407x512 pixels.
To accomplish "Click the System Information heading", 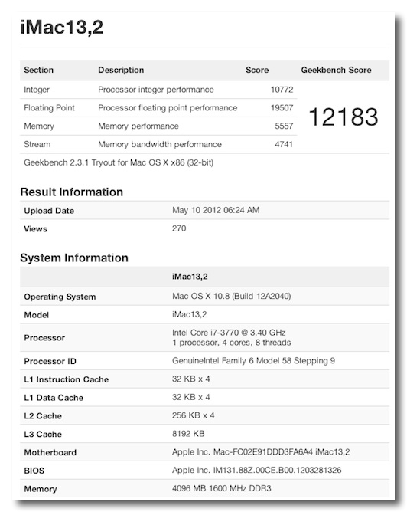I will coord(74,258).
